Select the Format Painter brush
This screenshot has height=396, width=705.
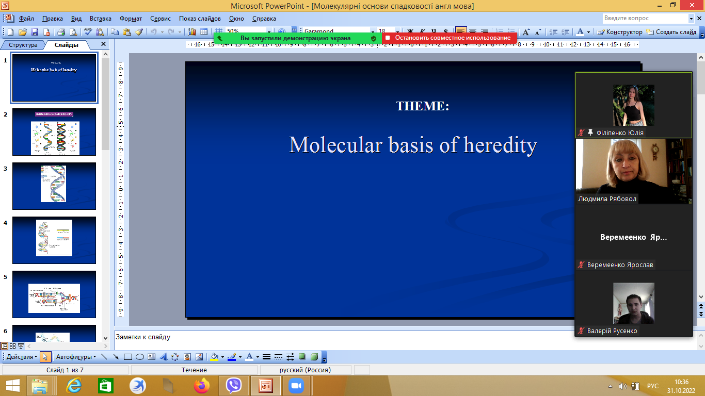point(139,32)
